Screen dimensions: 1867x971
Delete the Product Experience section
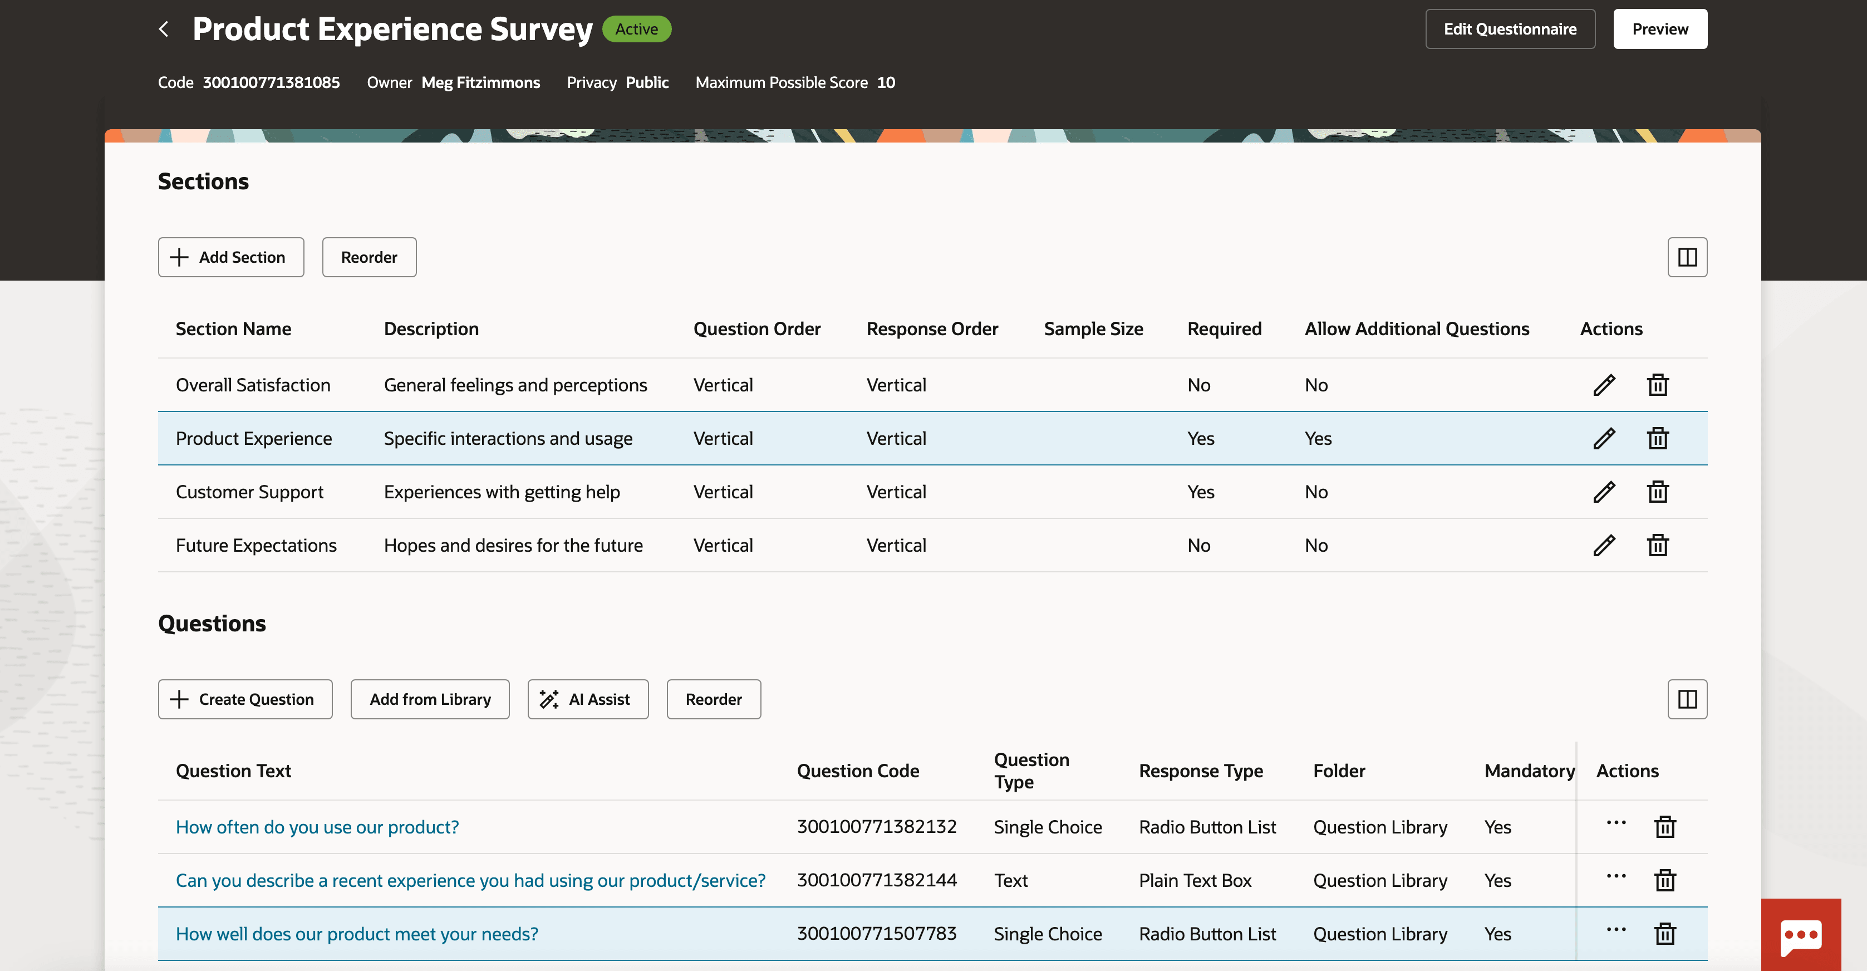1658,438
